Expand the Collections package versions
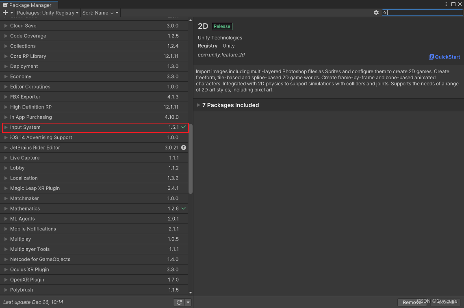Viewport: 464px width, 308px height. coord(6,46)
